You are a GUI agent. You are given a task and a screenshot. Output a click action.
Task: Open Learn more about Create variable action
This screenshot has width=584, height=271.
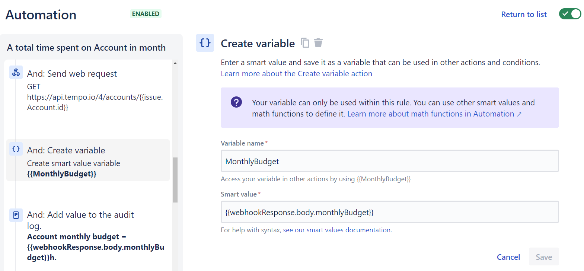point(296,74)
